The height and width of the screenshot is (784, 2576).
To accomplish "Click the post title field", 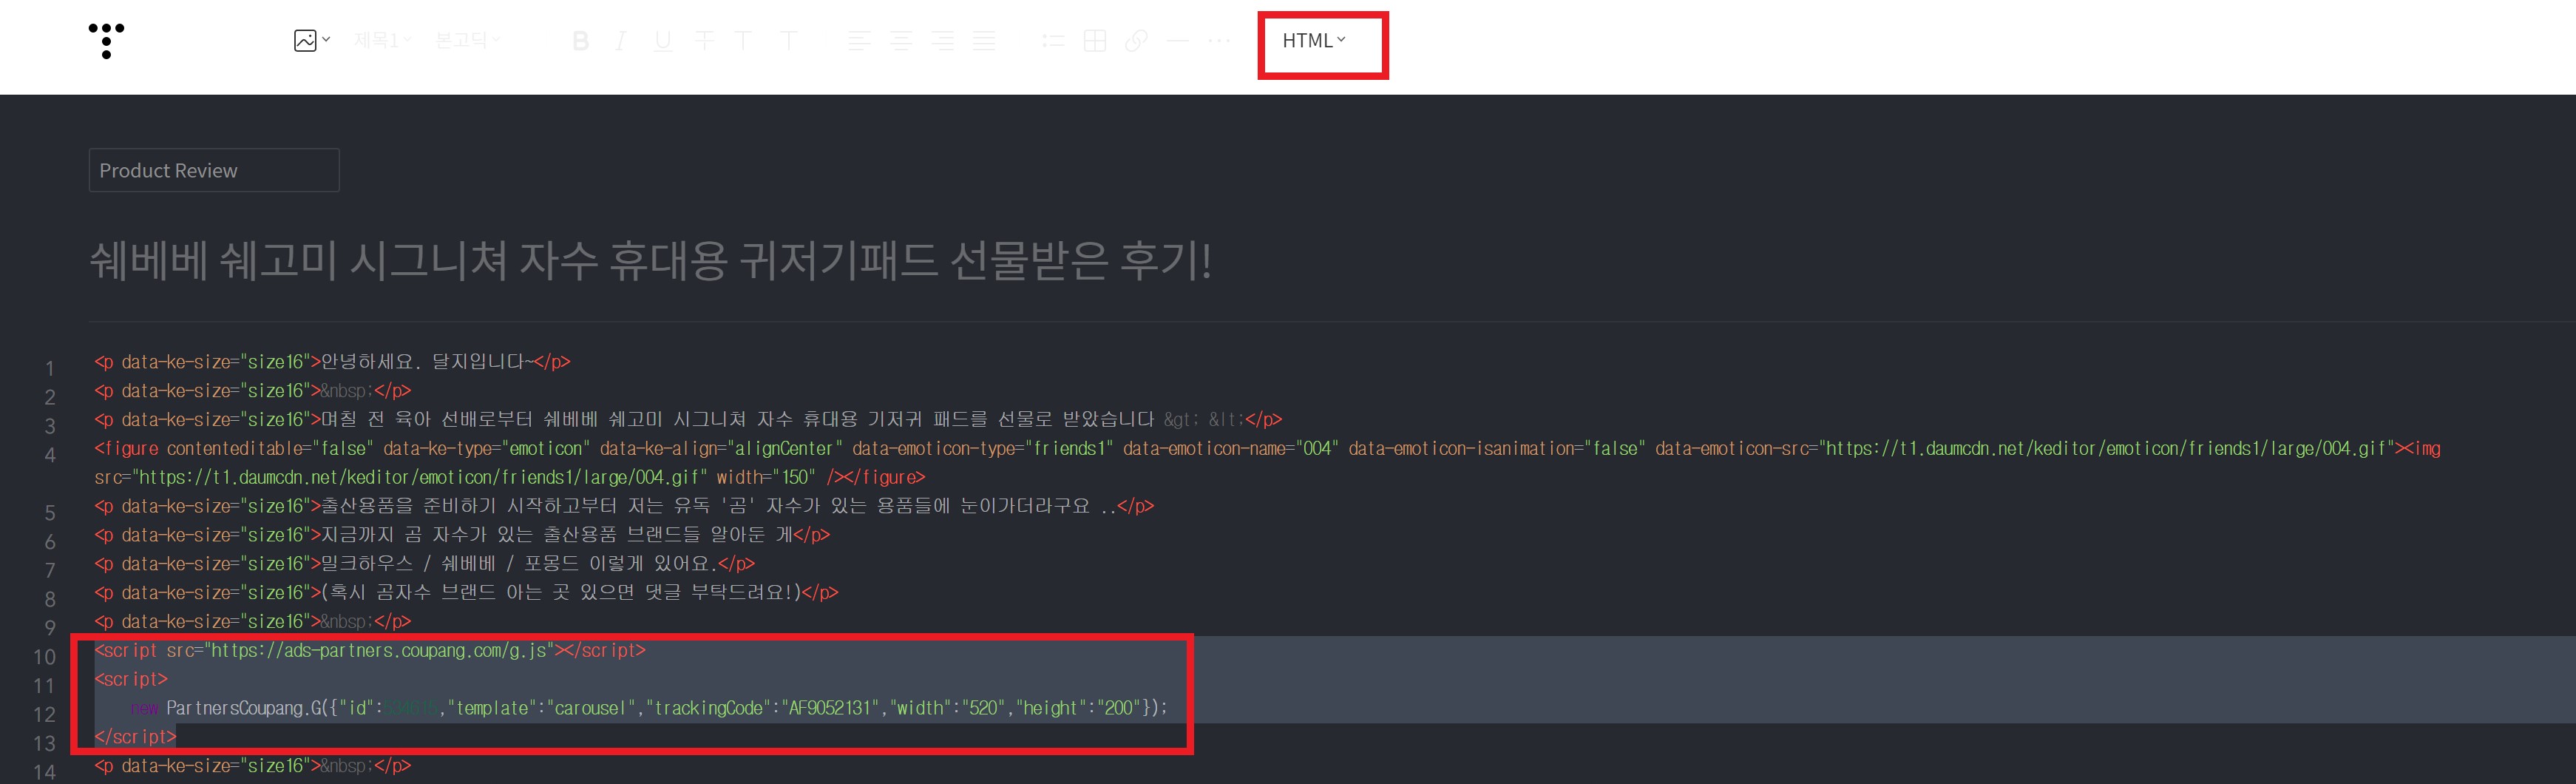I will coord(650,261).
